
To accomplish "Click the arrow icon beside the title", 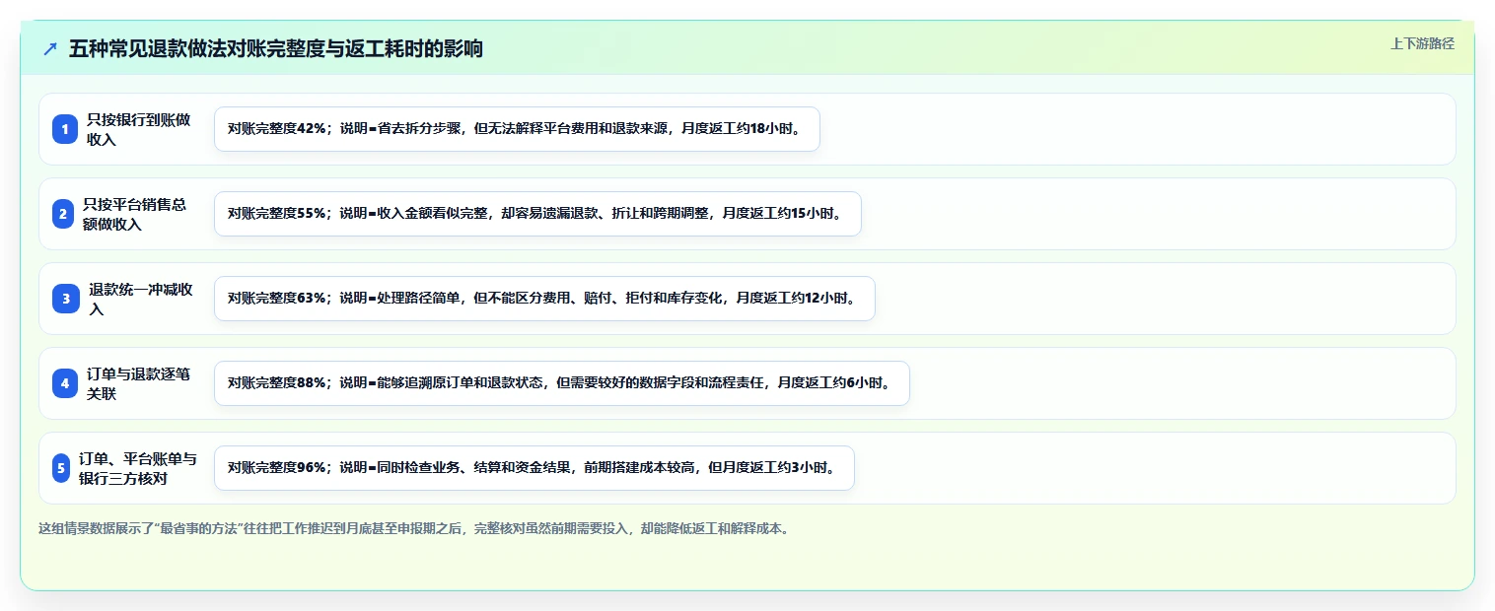I will (50, 48).
